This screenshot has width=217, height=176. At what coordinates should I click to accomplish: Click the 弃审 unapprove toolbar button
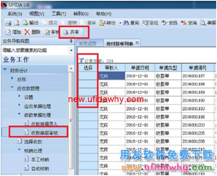click(x=72, y=32)
